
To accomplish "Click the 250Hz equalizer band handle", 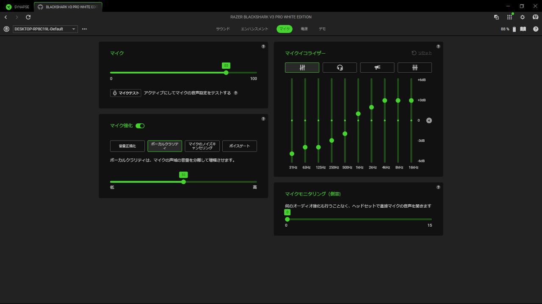I will click(332, 140).
